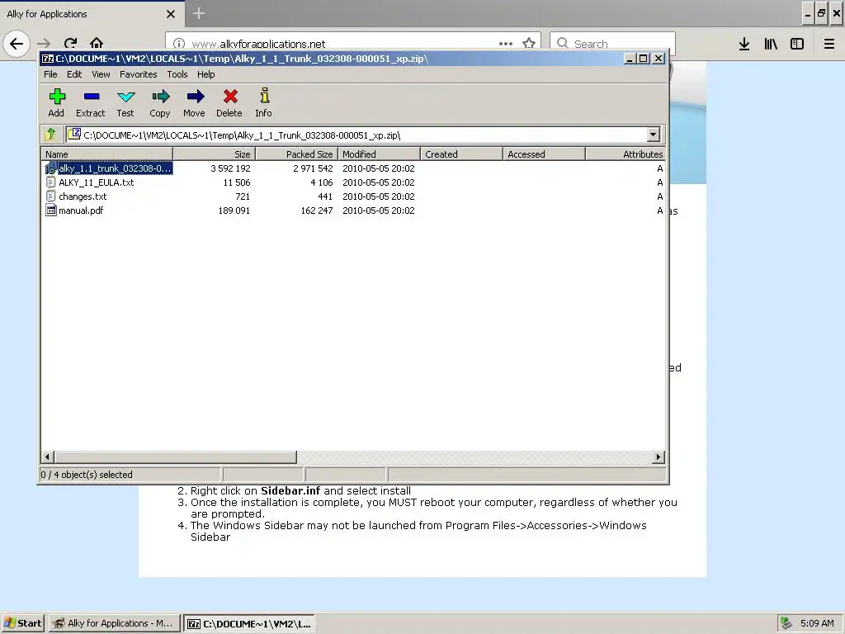845x634 pixels.
Task: Click the system tray network icon
Action: (x=786, y=623)
